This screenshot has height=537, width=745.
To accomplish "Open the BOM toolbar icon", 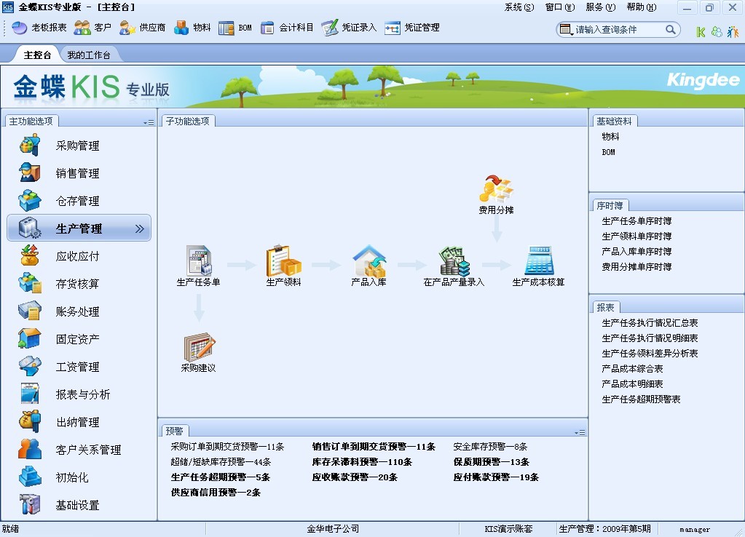I will point(226,28).
